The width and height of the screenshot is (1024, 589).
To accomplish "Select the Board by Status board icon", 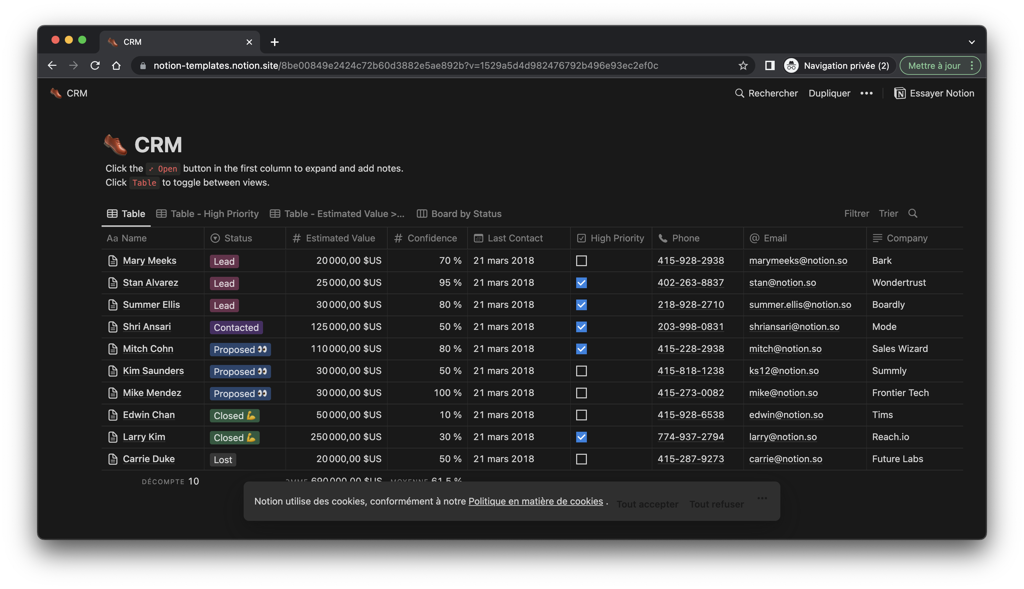I will point(422,213).
